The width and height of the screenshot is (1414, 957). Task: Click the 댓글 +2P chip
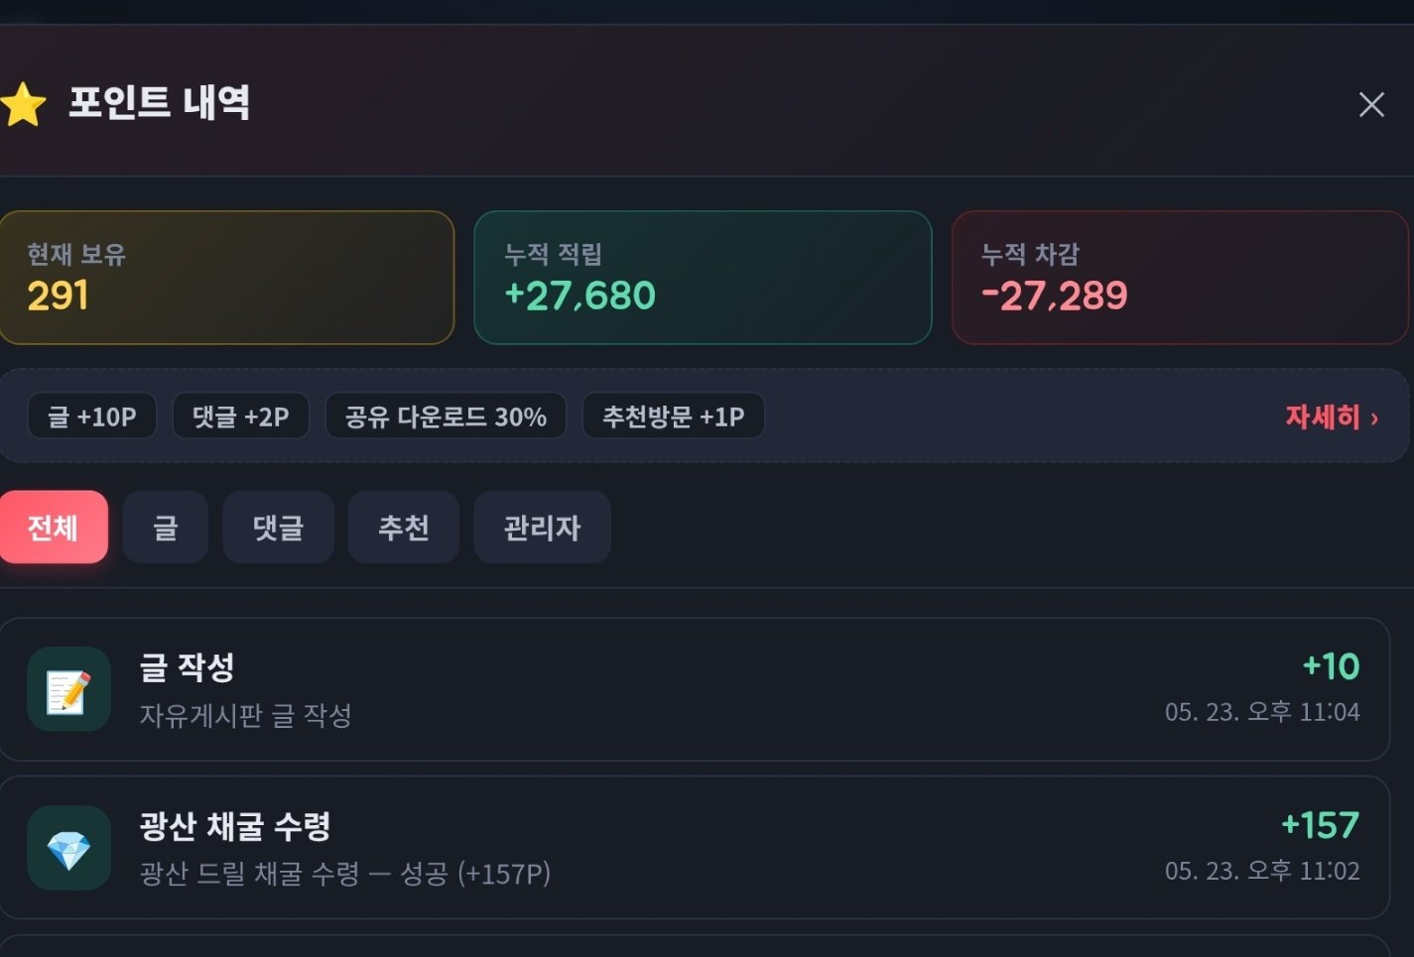point(241,417)
